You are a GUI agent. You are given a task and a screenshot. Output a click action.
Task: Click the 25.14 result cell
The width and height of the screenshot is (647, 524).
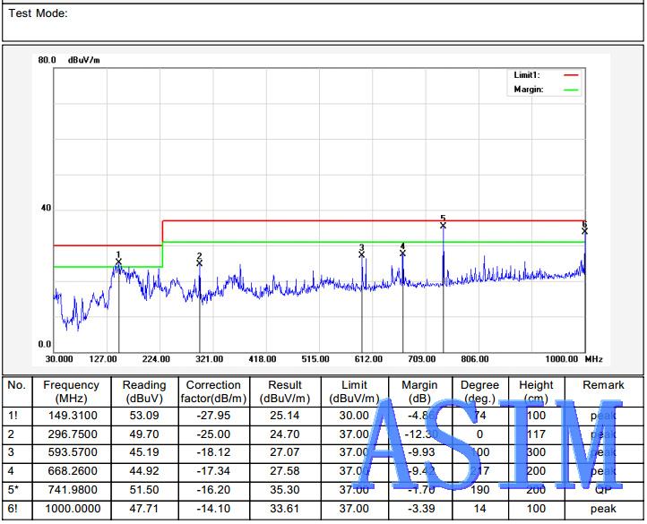pyautogui.click(x=285, y=416)
